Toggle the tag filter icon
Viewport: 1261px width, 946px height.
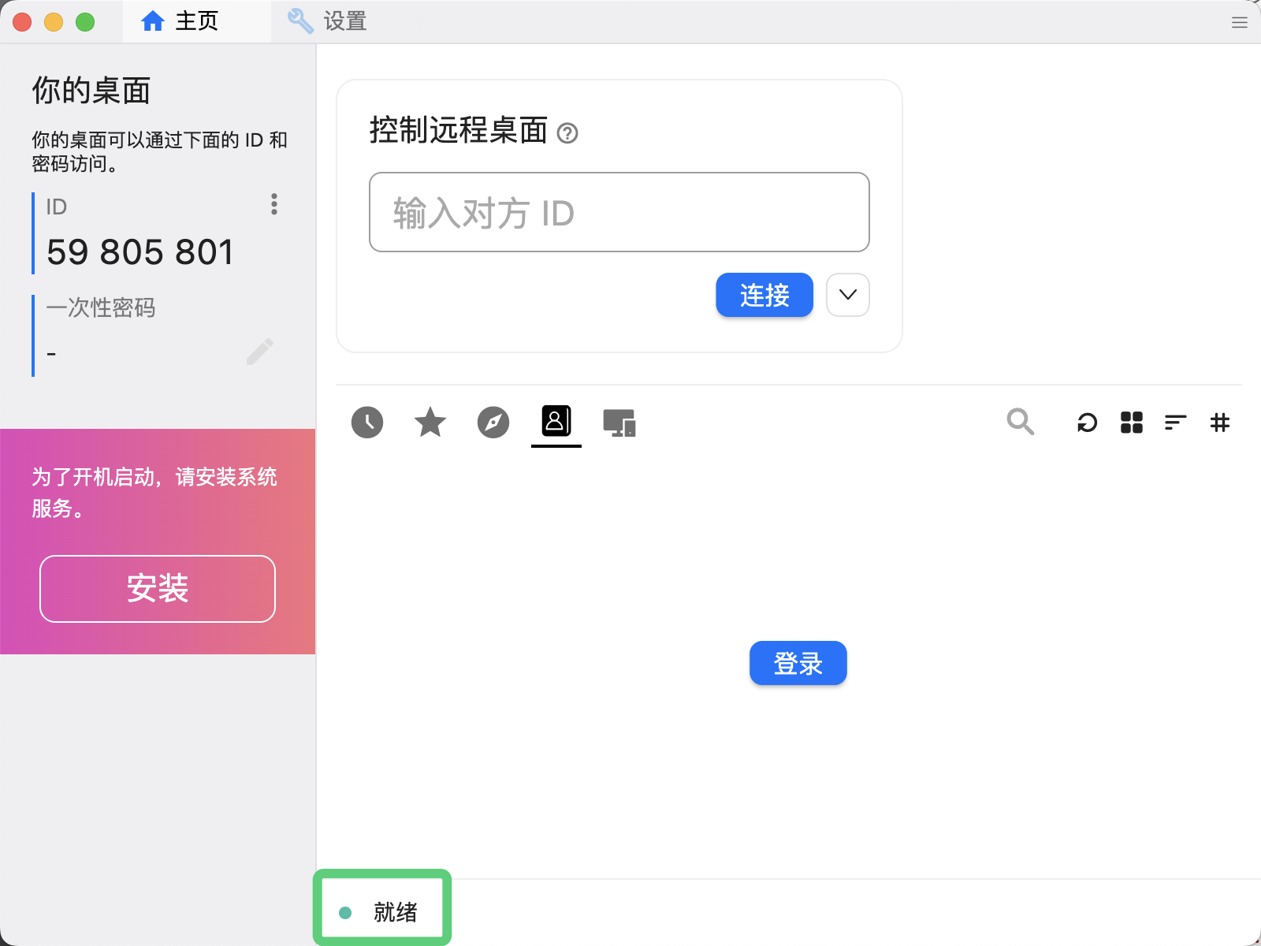[x=1220, y=423]
